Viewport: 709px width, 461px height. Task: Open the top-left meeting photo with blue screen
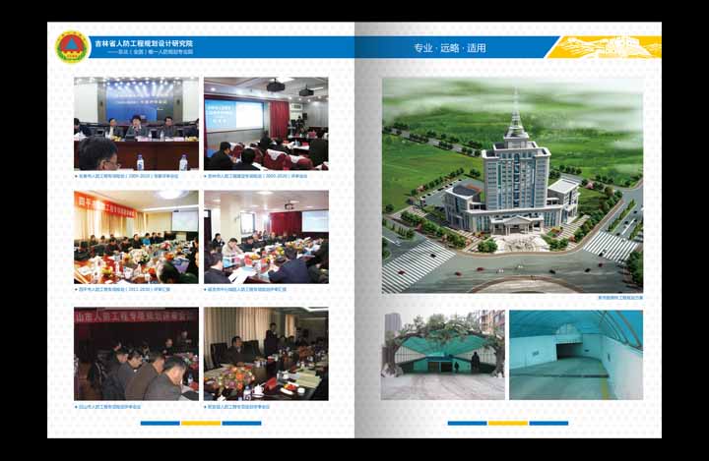click(x=136, y=123)
